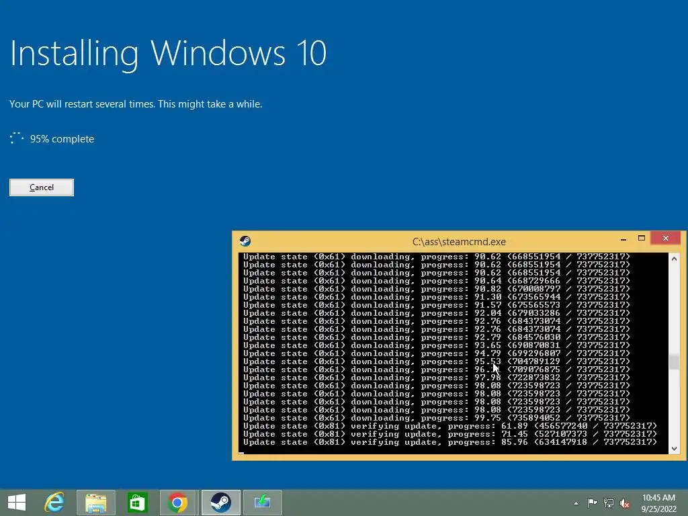The height and width of the screenshot is (516, 688).
Task: Click the line with downloading progress 99.75
Action: tap(437, 418)
